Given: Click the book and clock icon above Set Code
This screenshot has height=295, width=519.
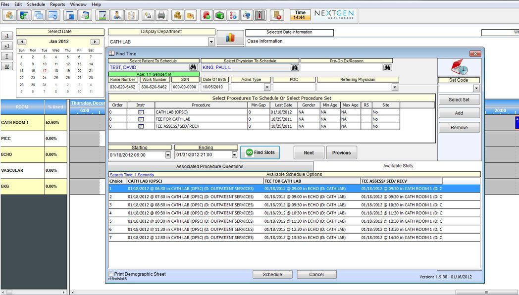Looking at the screenshot, I should (459, 67).
